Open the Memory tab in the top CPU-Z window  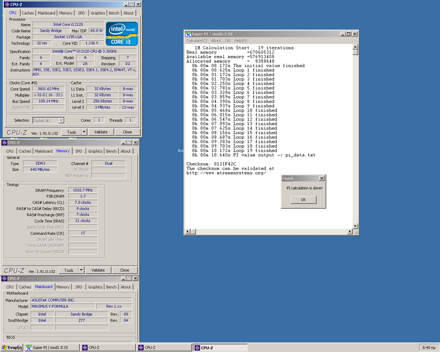point(66,13)
